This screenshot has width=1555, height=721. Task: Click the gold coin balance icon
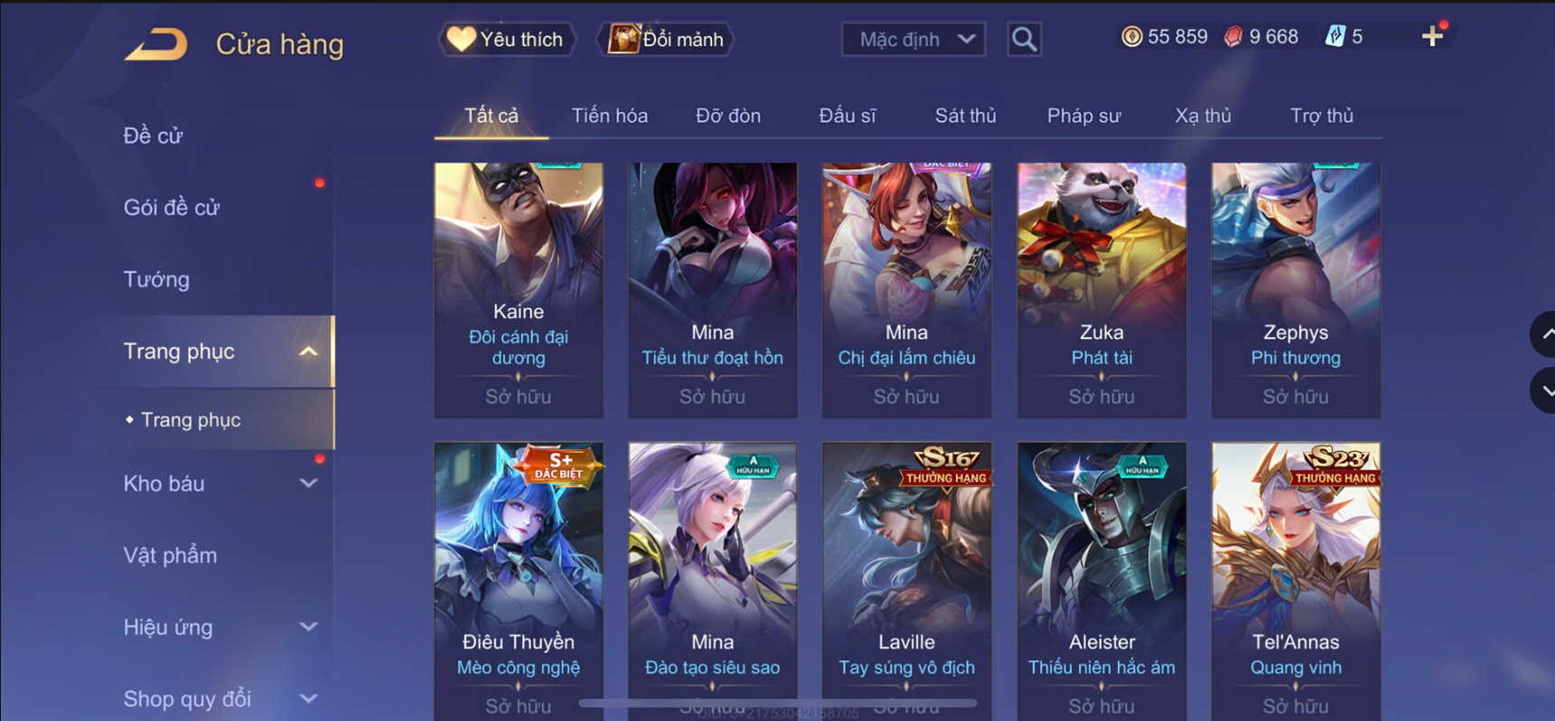(x=1131, y=37)
